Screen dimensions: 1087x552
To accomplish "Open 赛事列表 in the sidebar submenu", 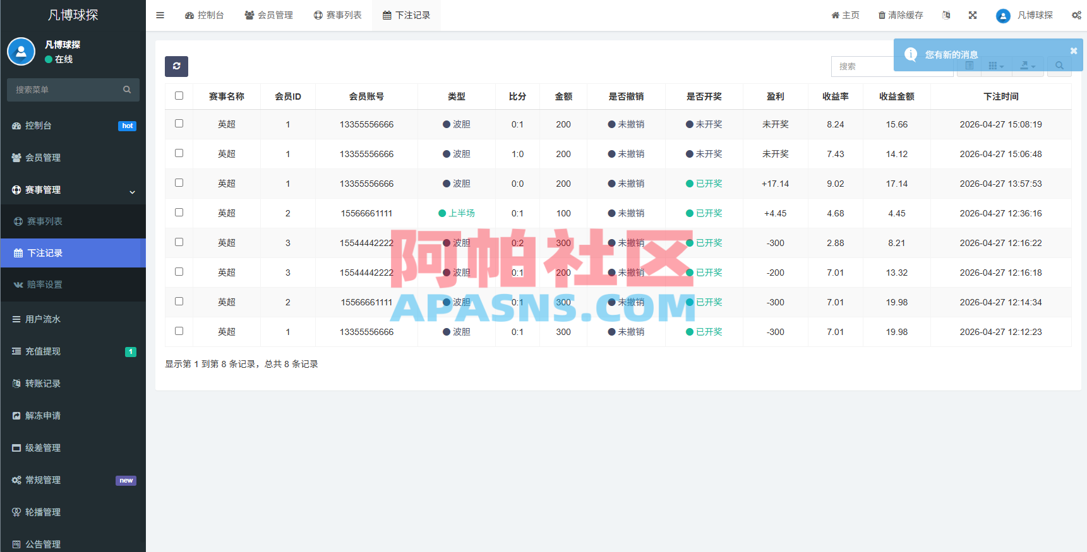I will coord(73,221).
